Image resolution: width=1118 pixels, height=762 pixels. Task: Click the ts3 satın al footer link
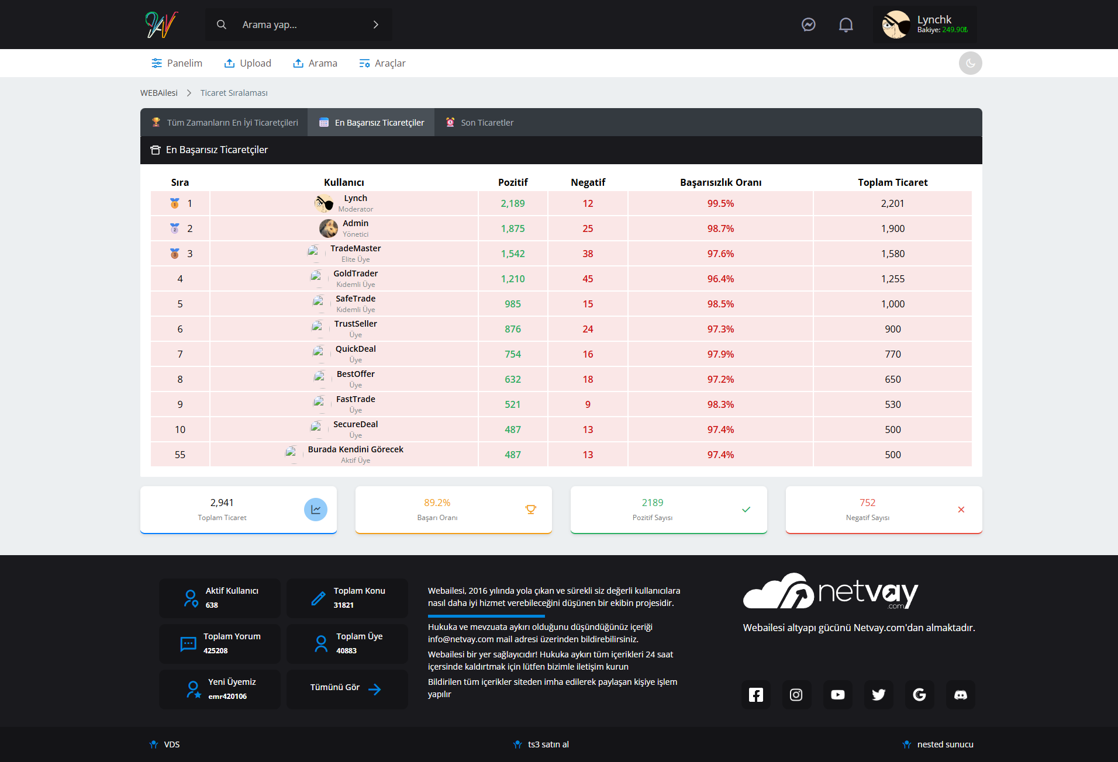click(541, 744)
